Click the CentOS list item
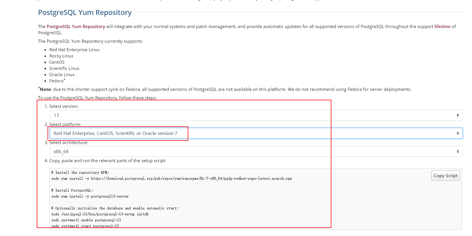Screen dimensions: 472x236 [57, 62]
